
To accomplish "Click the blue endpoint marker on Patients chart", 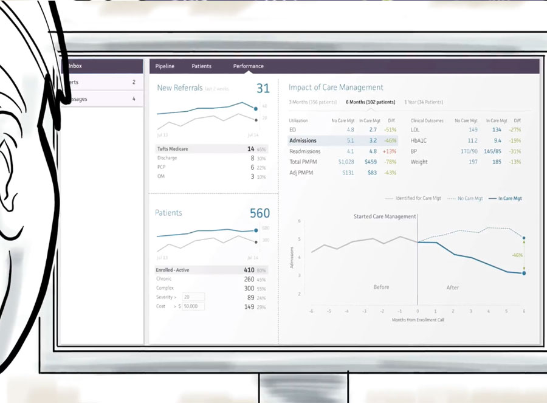I will click(x=256, y=230).
